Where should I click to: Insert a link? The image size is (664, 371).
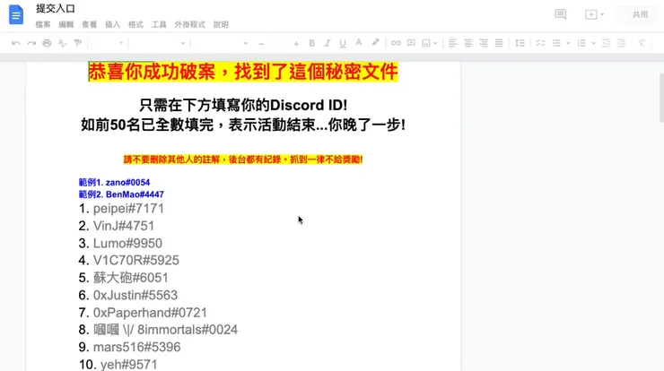[396, 43]
